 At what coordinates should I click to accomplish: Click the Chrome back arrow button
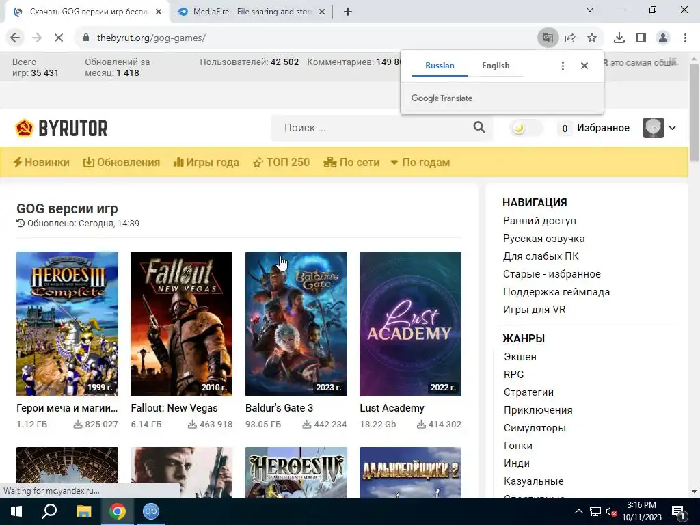tap(15, 38)
